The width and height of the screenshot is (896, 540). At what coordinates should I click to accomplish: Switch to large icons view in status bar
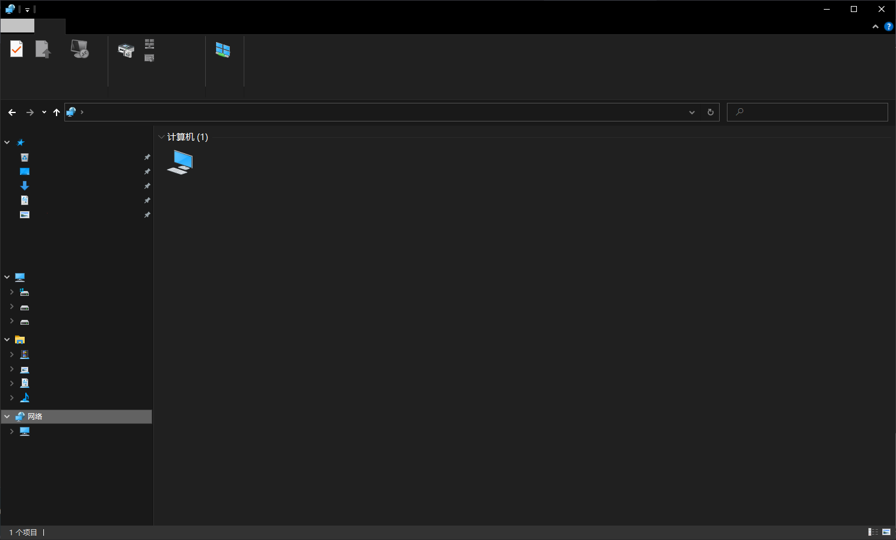click(886, 532)
